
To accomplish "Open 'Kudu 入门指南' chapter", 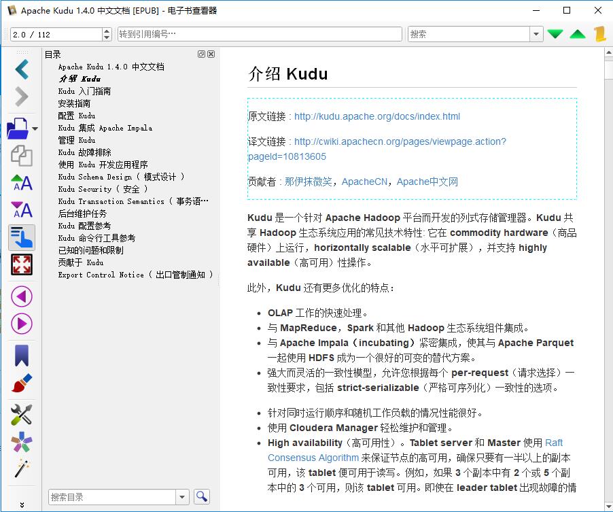I will click(84, 91).
